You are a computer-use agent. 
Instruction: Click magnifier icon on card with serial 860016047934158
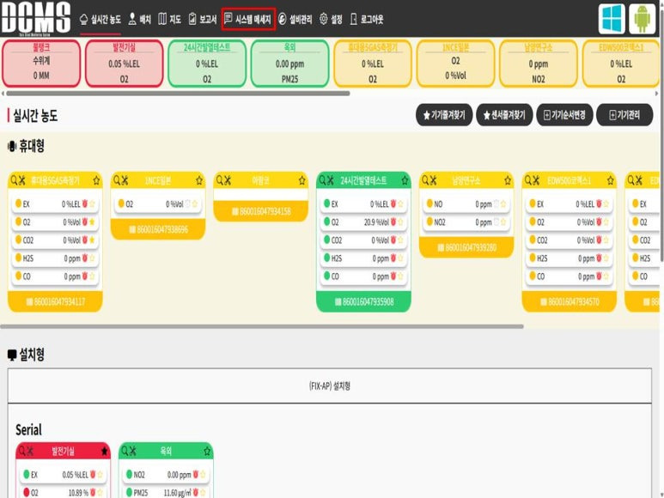(x=219, y=180)
